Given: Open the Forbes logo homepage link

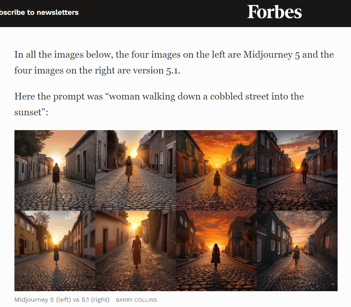Looking at the screenshot, I should click(275, 12).
